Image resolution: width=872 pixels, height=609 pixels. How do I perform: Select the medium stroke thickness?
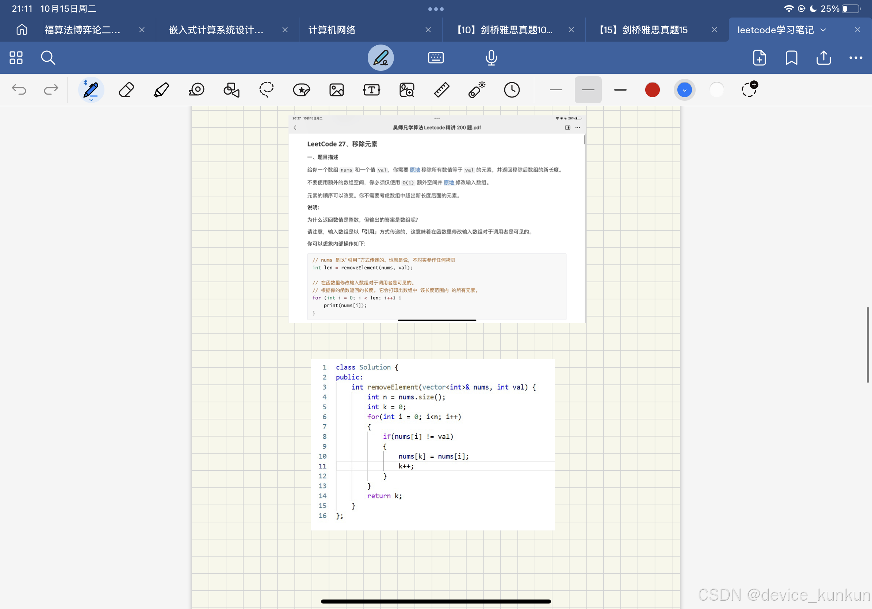click(x=588, y=90)
